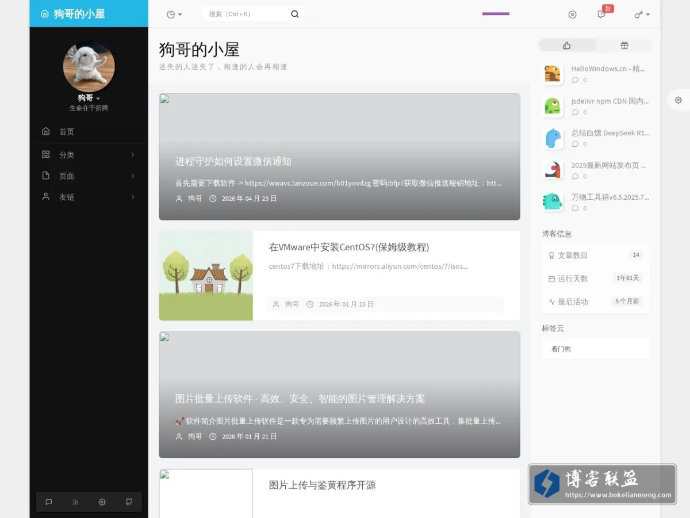
Task: Click the comment count icon under 万物工具箱
Action: 575,208
